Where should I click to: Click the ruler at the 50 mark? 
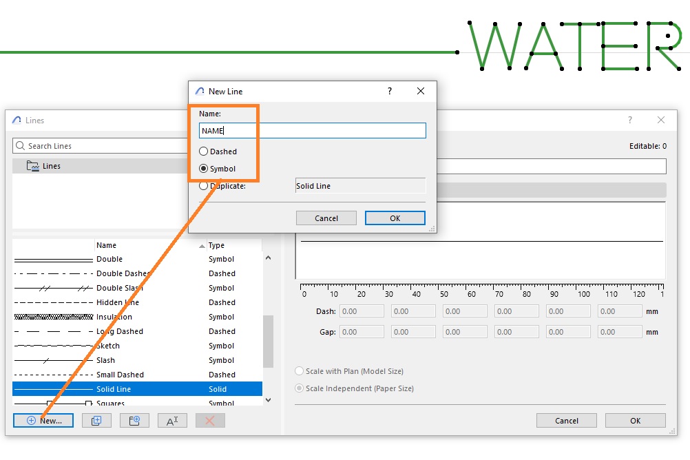point(444,291)
